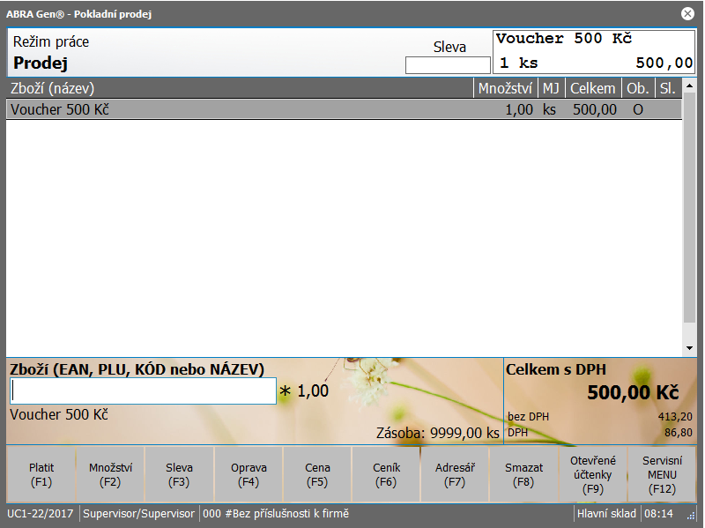The height and width of the screenshot is (528, 705).
Task: Click the Celkem column header
Action: pos(592,88)
